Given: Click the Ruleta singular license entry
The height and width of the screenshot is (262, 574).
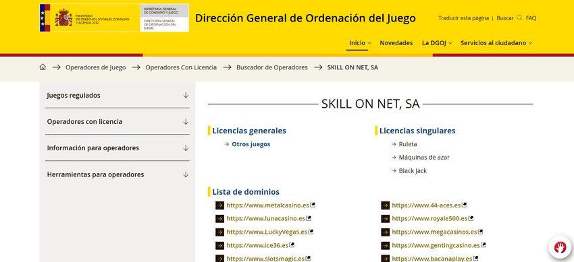Looking at the screenshot, I should coord(408,144).
